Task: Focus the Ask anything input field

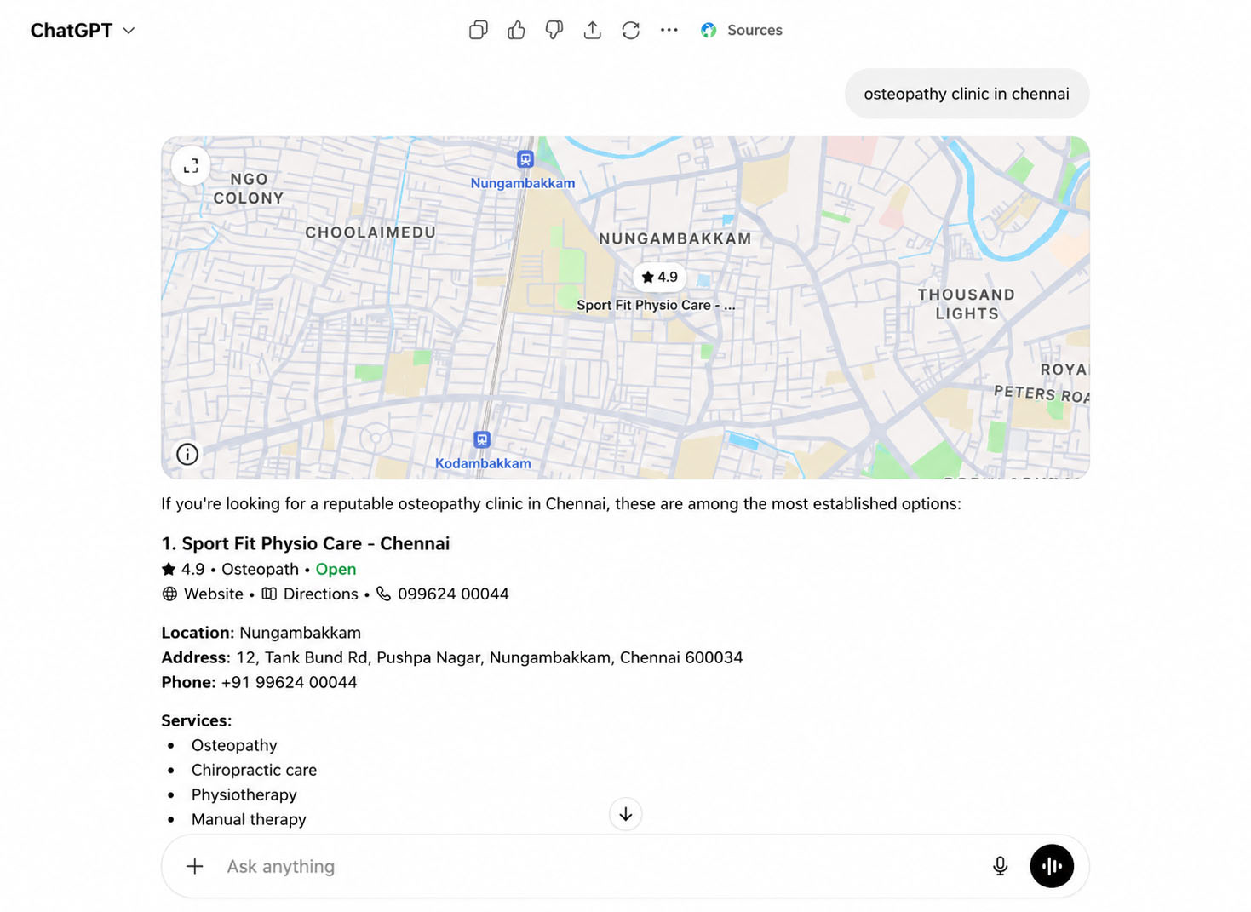Action: 596,866
